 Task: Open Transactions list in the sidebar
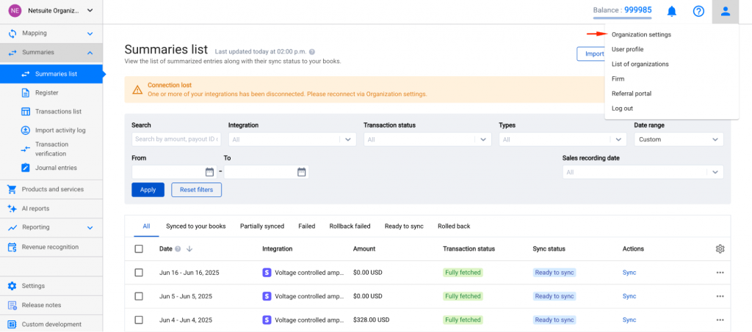(58, 111)
